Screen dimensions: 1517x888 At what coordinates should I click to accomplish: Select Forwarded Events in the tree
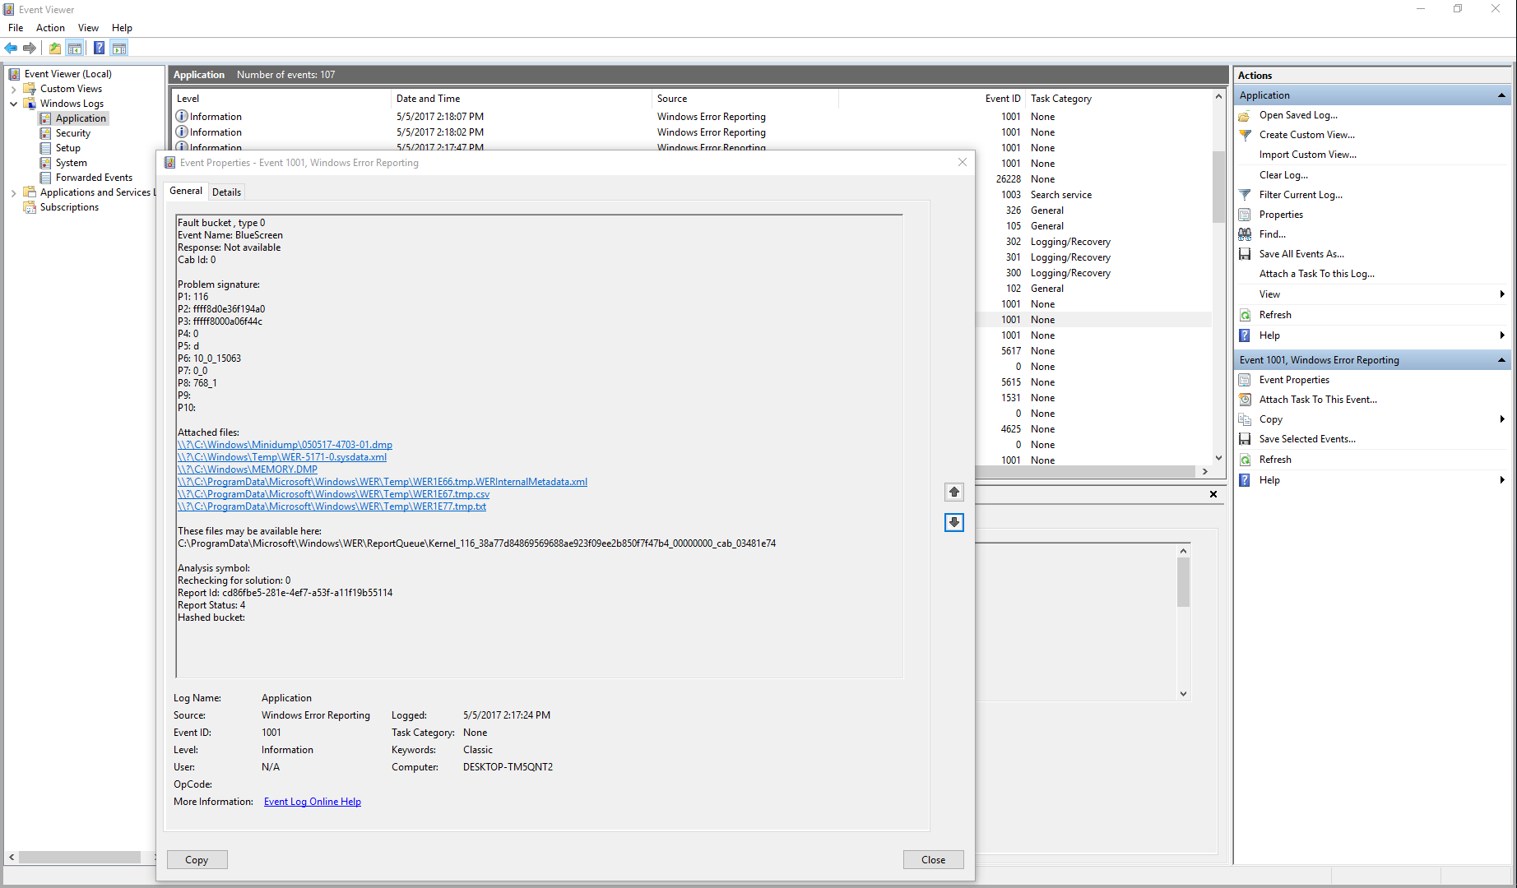pos(94,178)
